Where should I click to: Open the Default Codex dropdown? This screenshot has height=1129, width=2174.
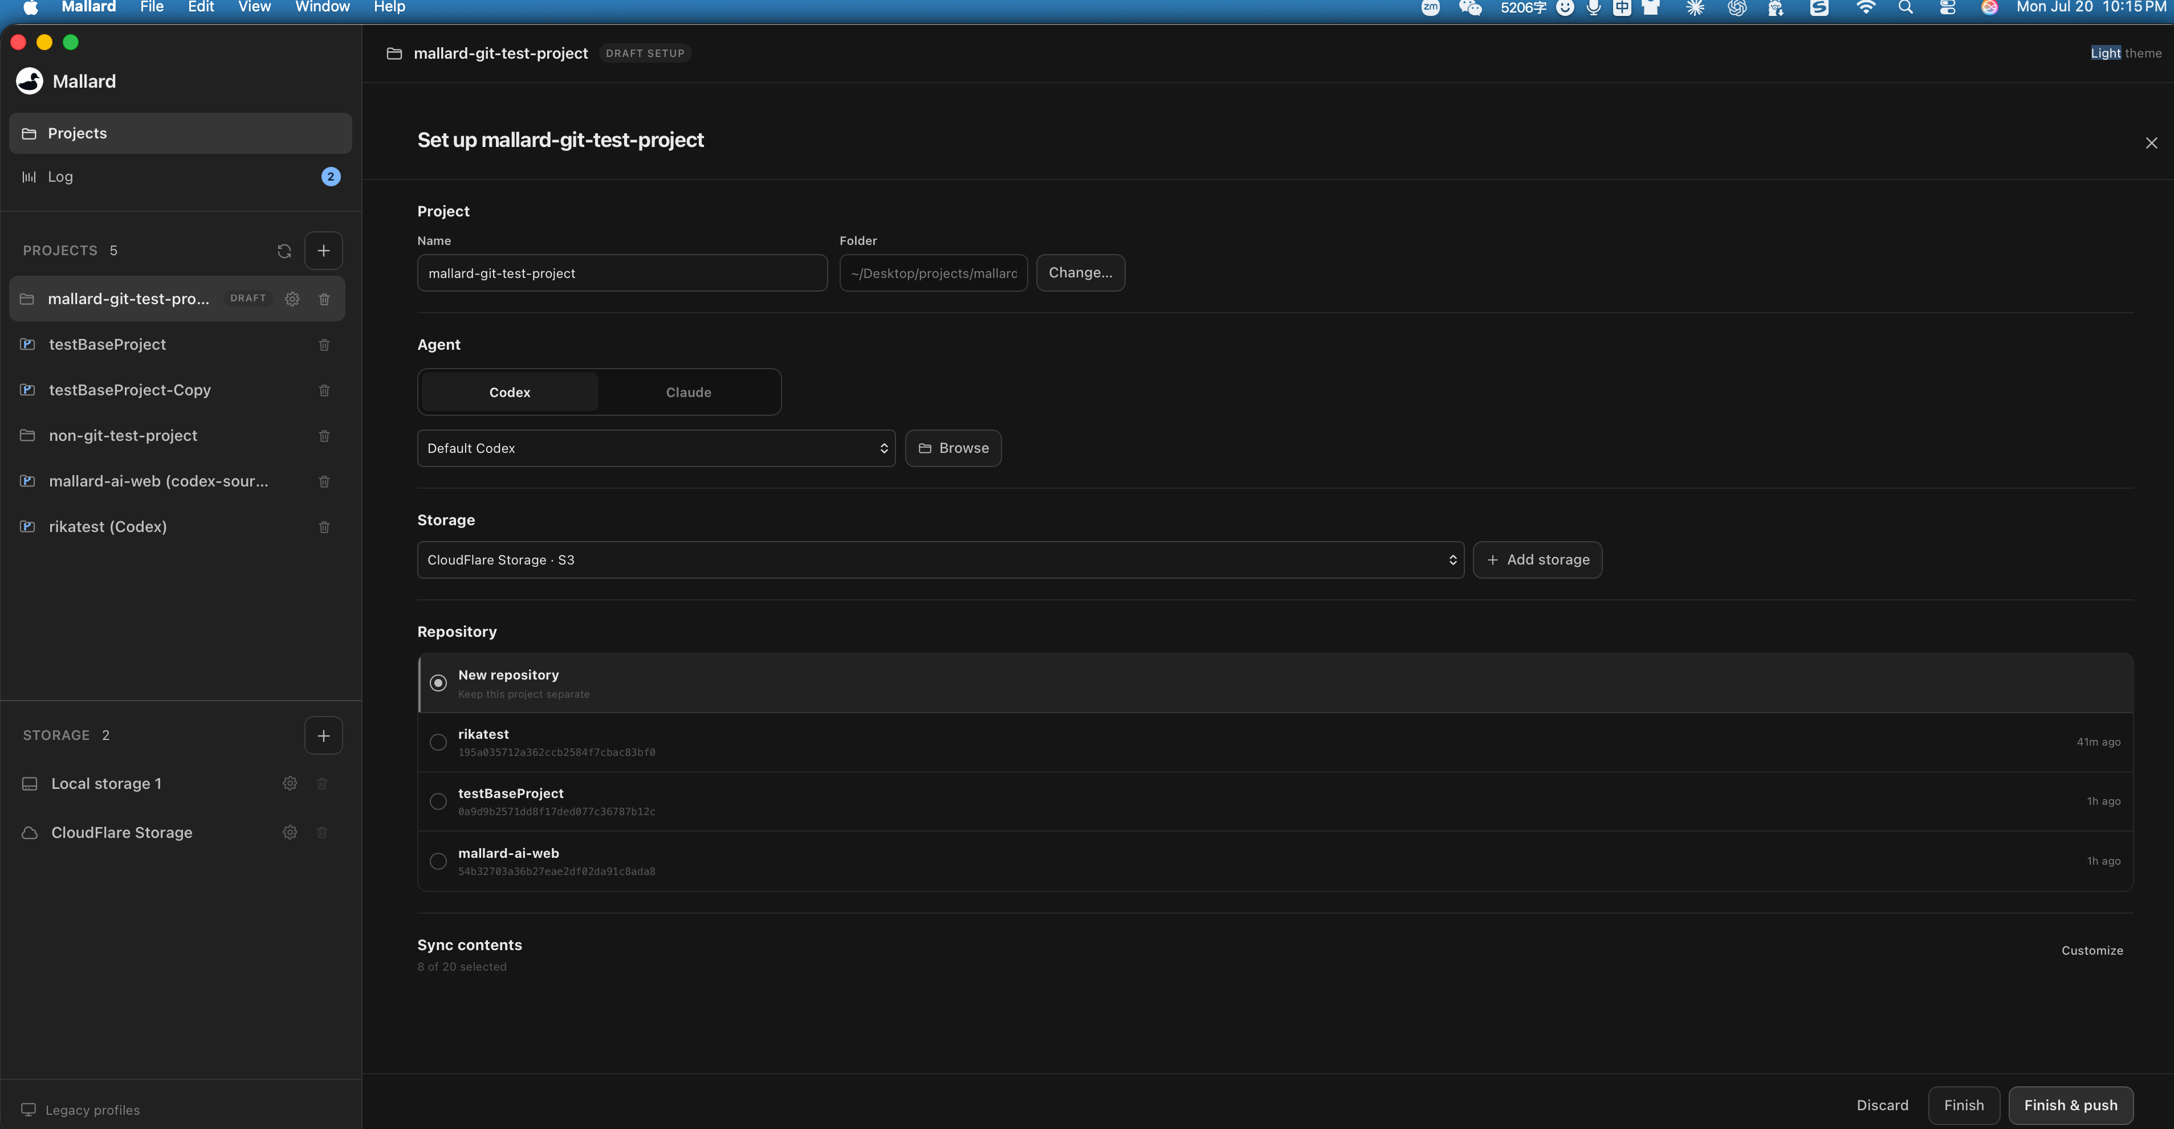click(x=656, y=448)
